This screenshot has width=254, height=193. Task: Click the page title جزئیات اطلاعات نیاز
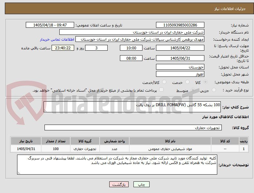coord(230,9)
